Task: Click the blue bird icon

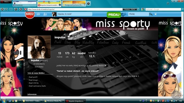Action: [124, 15]
